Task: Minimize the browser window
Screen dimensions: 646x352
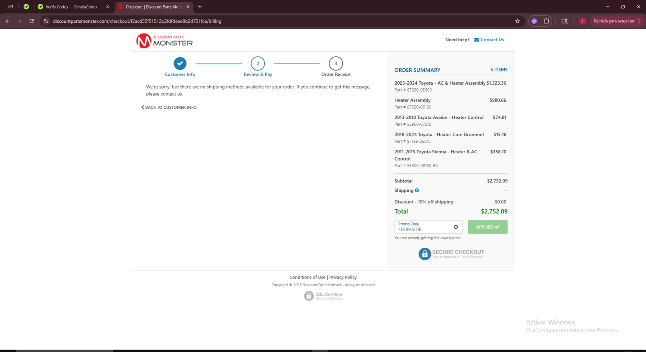Action: coord(607,7)
